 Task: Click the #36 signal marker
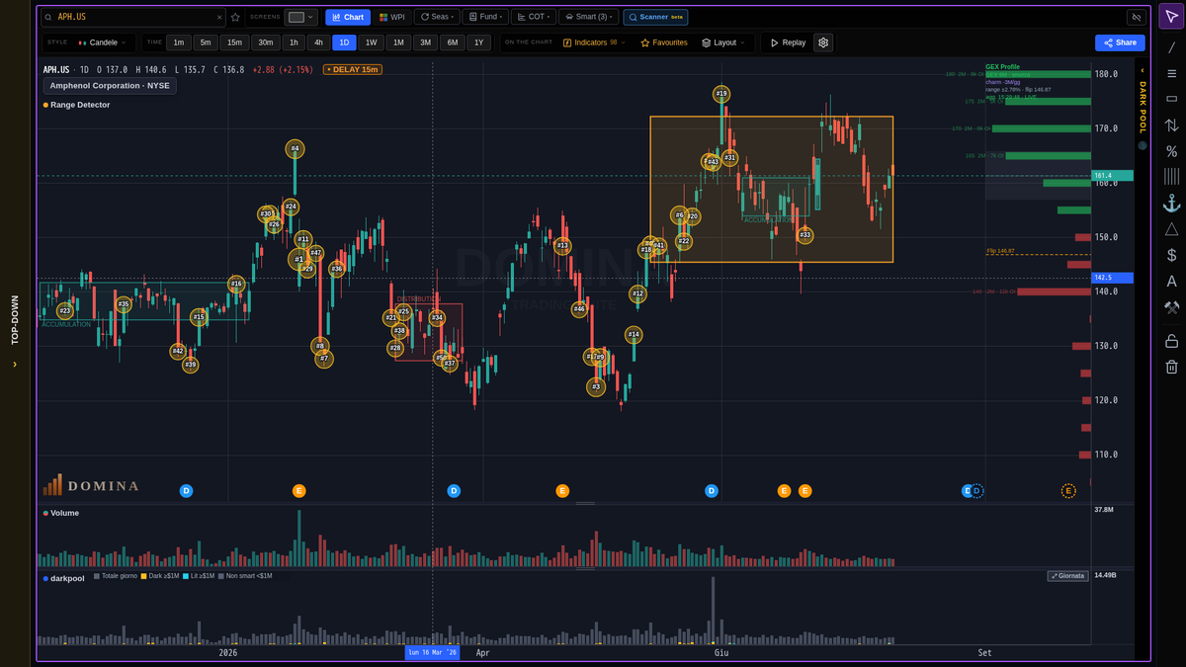pyautogui.click(x=337, y=269)
